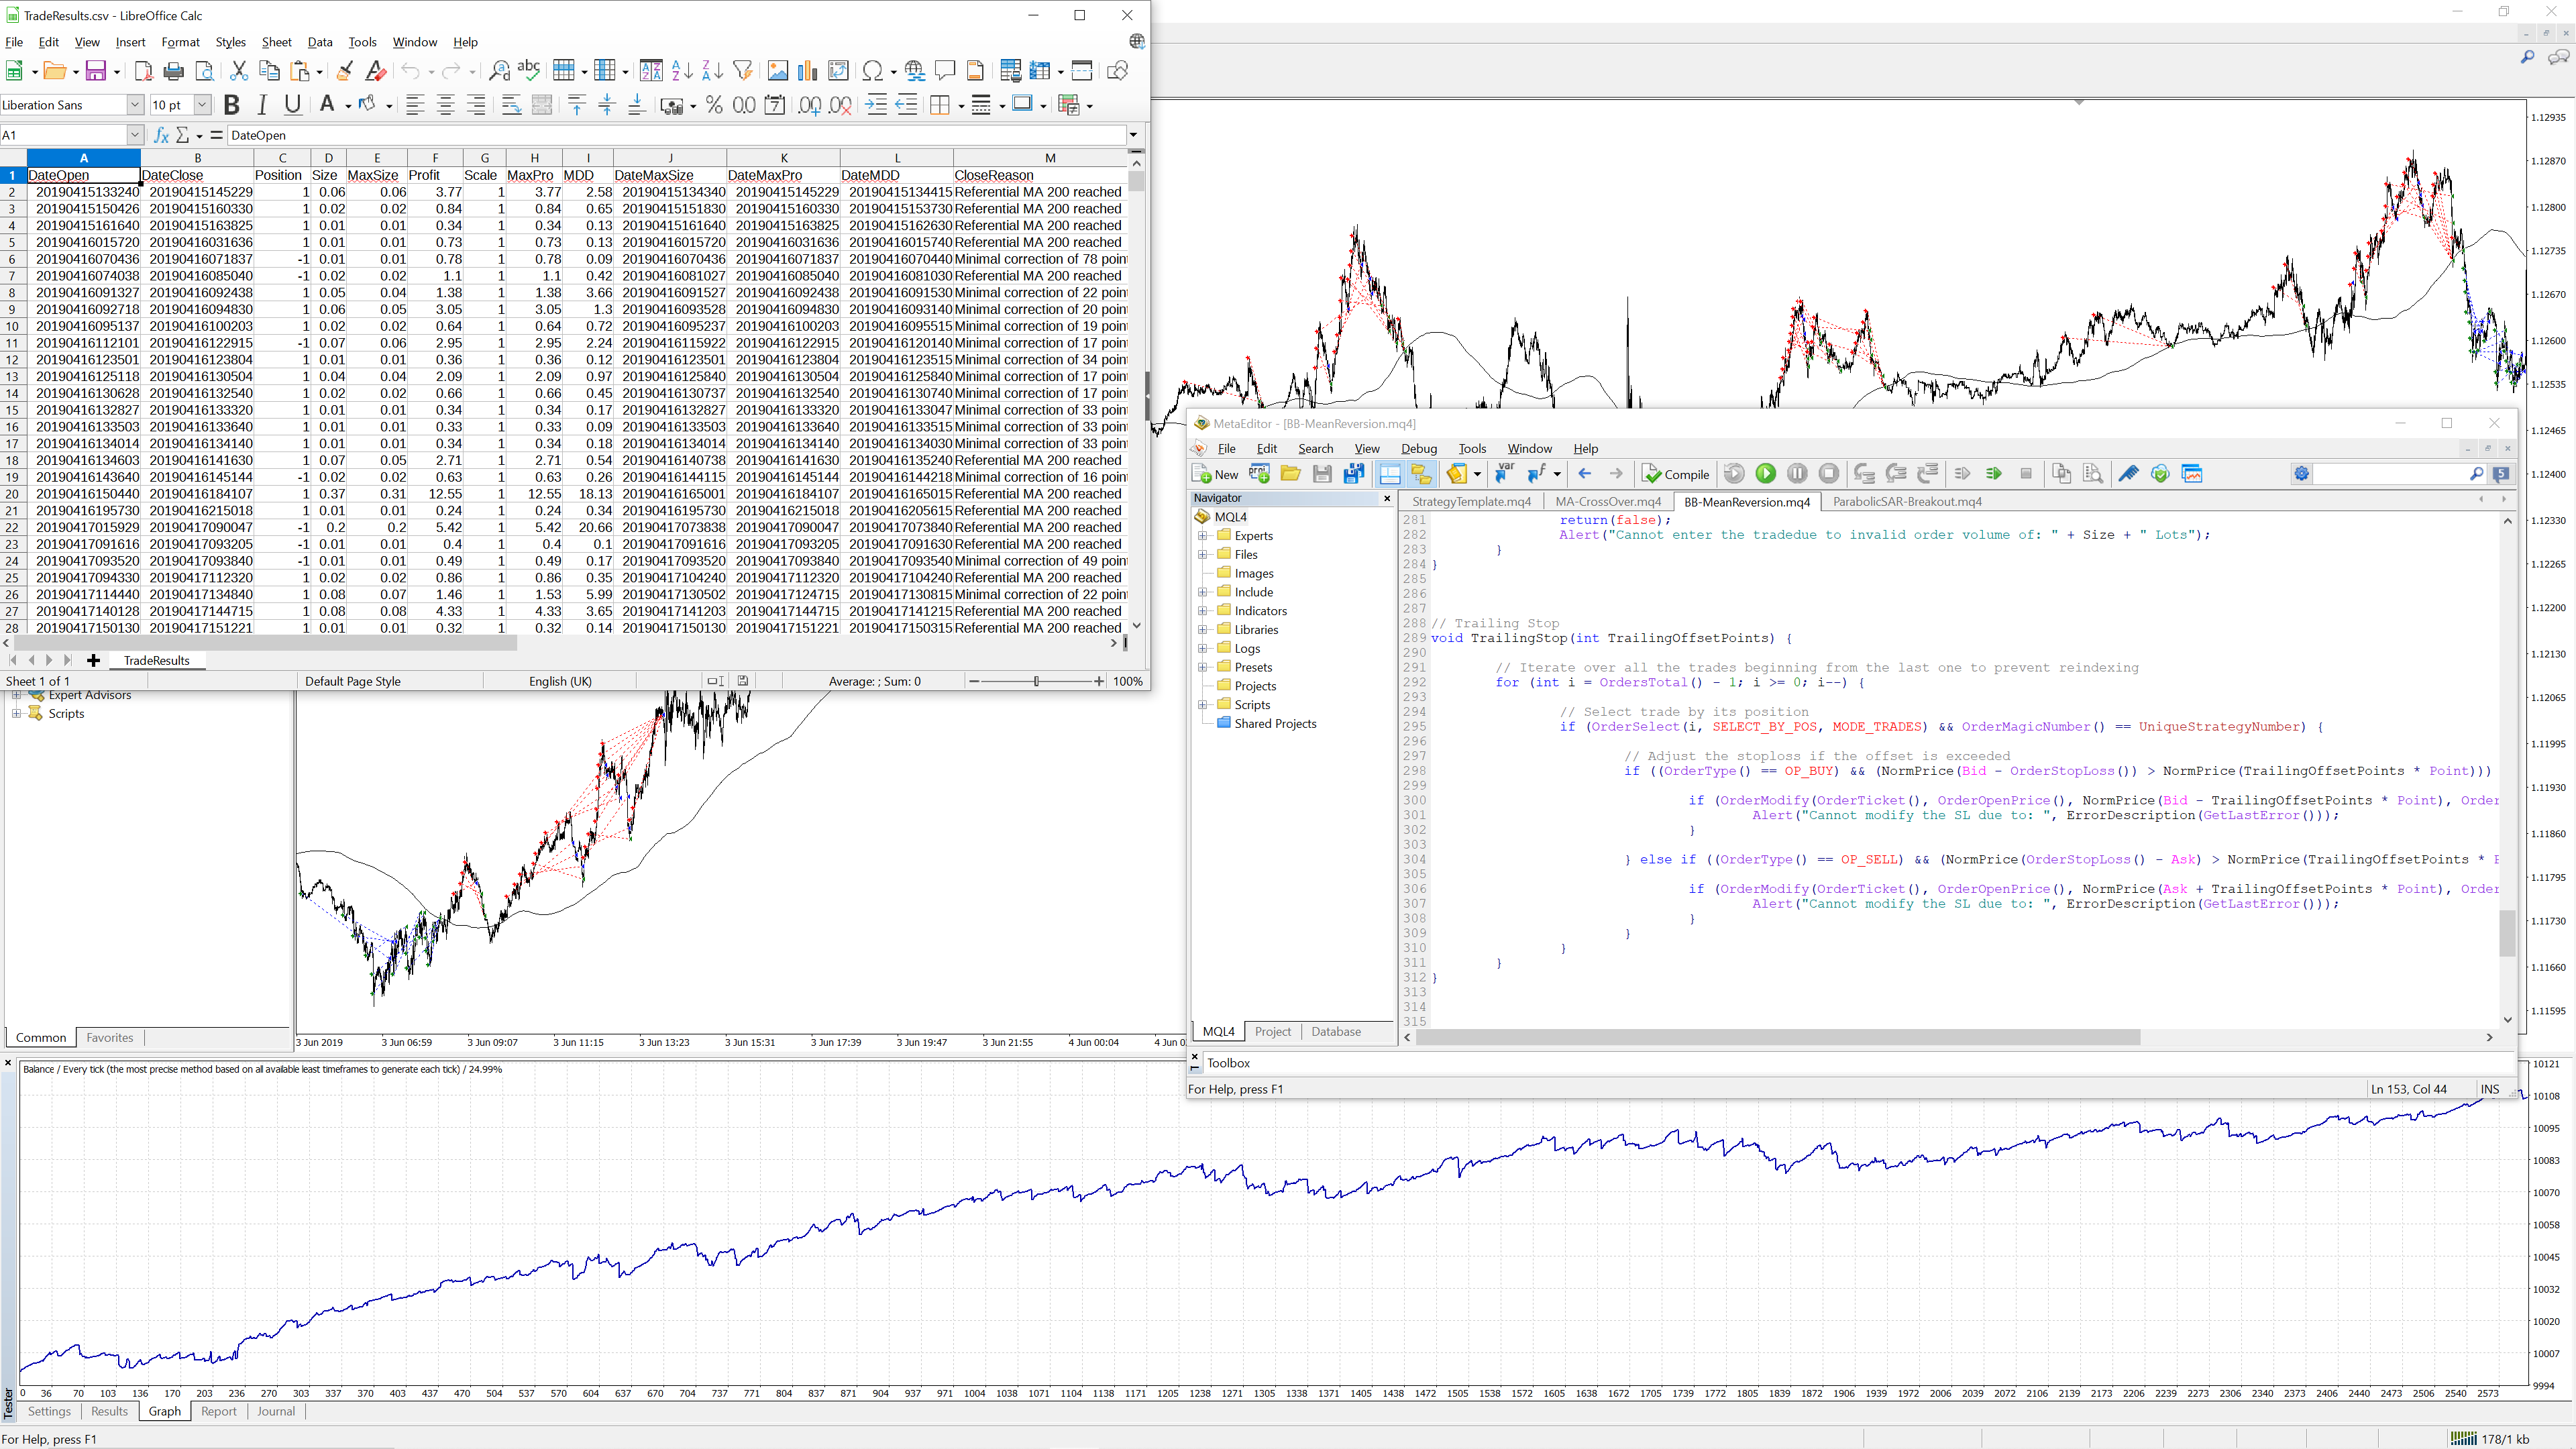Viewport: 2576px width, 1449px height.
Task: Open Project tab in MetaEditor Navigator
Action: click(x=1272, y=1031)
